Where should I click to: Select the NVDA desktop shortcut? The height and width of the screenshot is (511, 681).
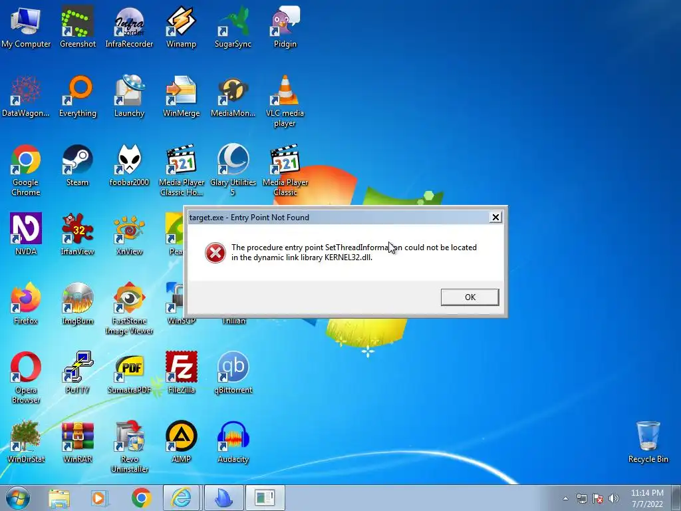coord(26,234)
